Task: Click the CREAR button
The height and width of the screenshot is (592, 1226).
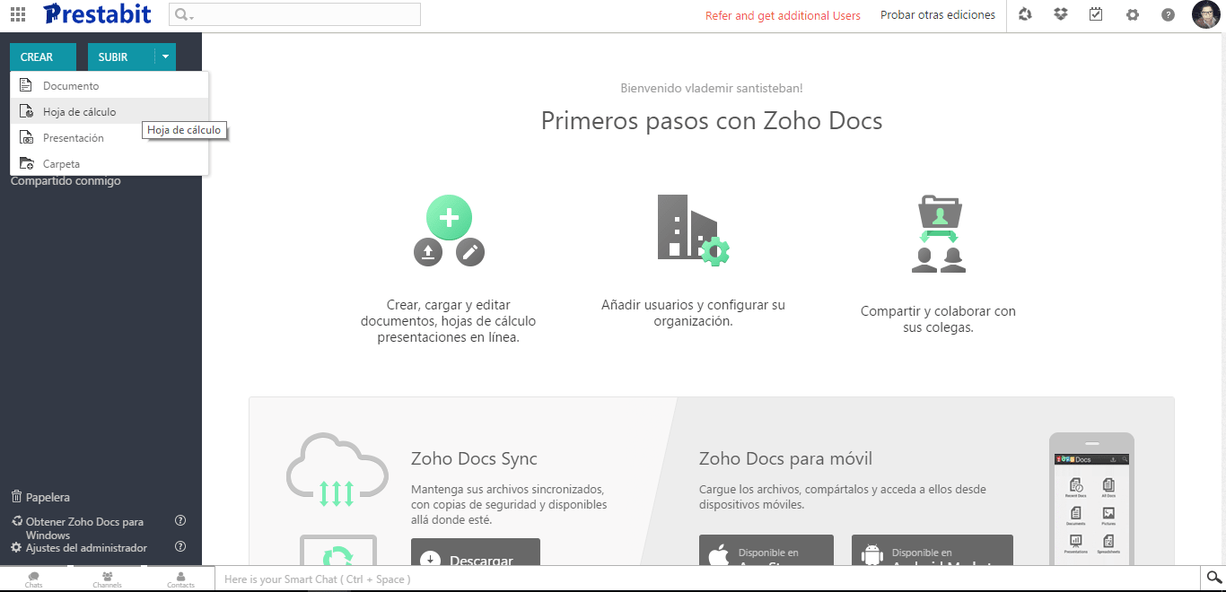Action: [x=43, y=57]
